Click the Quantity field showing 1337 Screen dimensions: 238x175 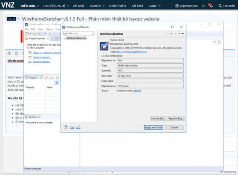tap(150, 70)
